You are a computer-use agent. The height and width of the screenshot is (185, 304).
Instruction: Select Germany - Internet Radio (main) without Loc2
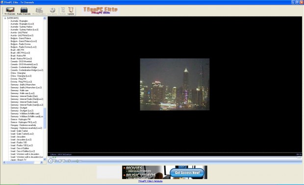[24, 102]
